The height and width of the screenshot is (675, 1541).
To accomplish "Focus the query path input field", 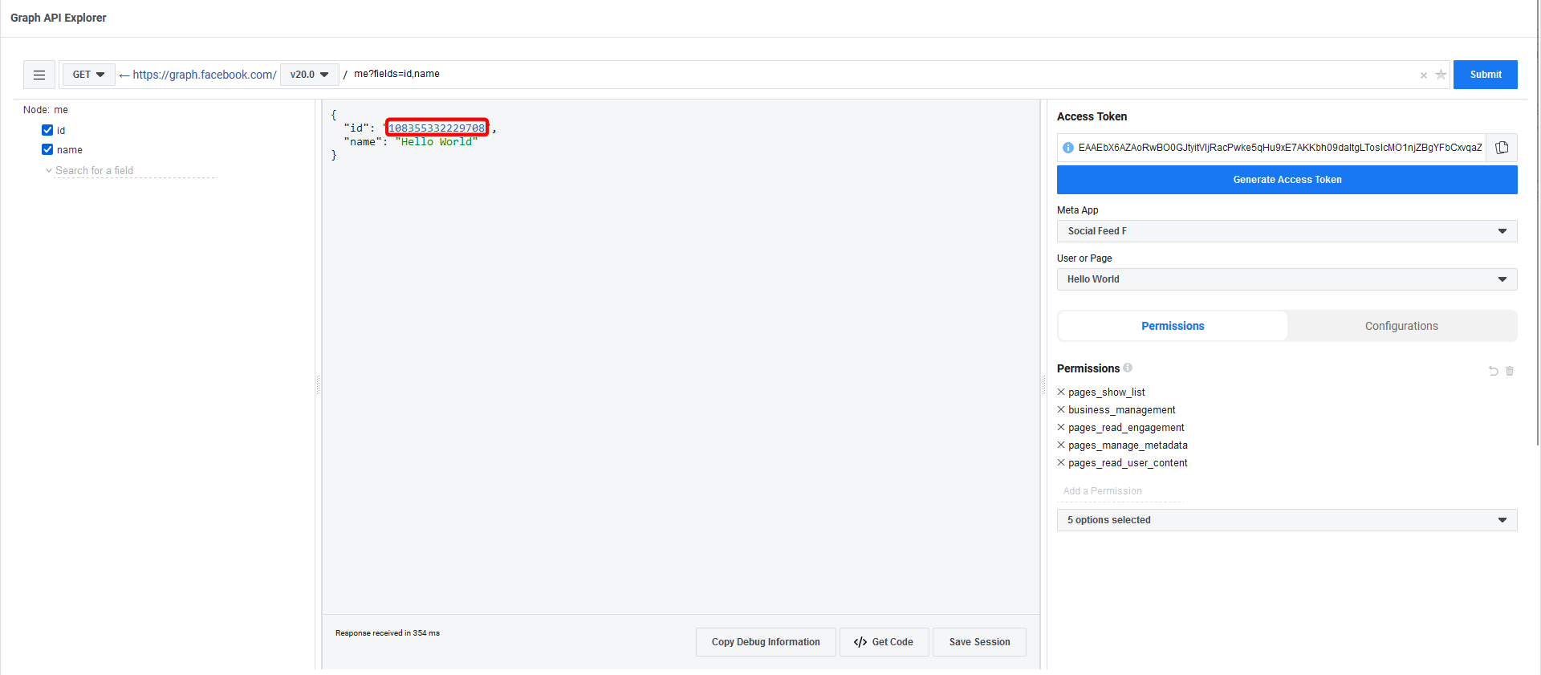I will (883, 74).
